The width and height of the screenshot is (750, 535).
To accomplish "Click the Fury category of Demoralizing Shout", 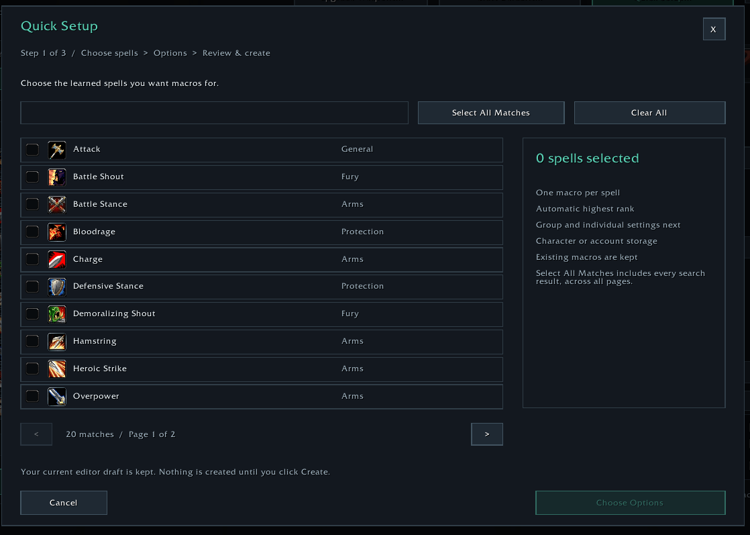I will point(350,314).
